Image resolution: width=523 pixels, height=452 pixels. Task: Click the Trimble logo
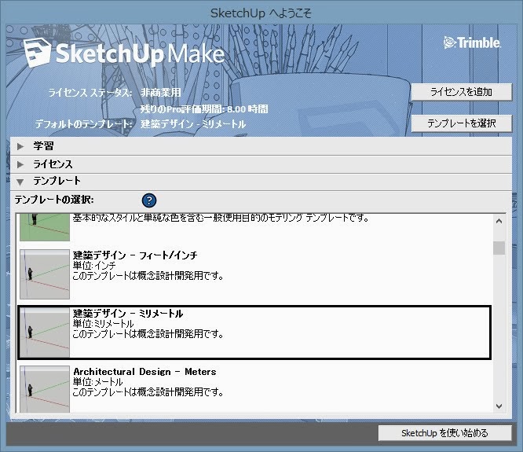coord(472,42)
